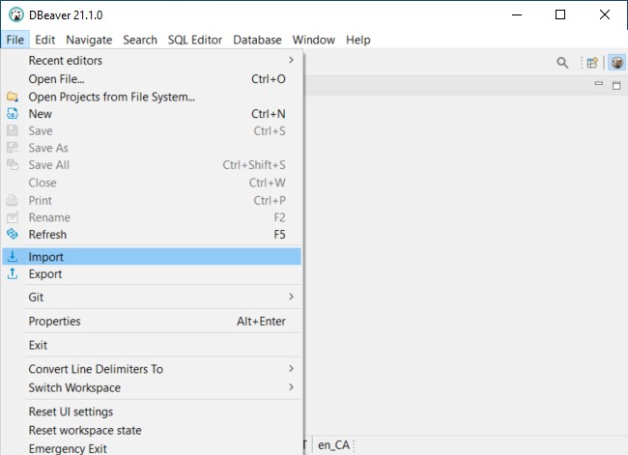Select Reset UI settings

tap(152, 412)
